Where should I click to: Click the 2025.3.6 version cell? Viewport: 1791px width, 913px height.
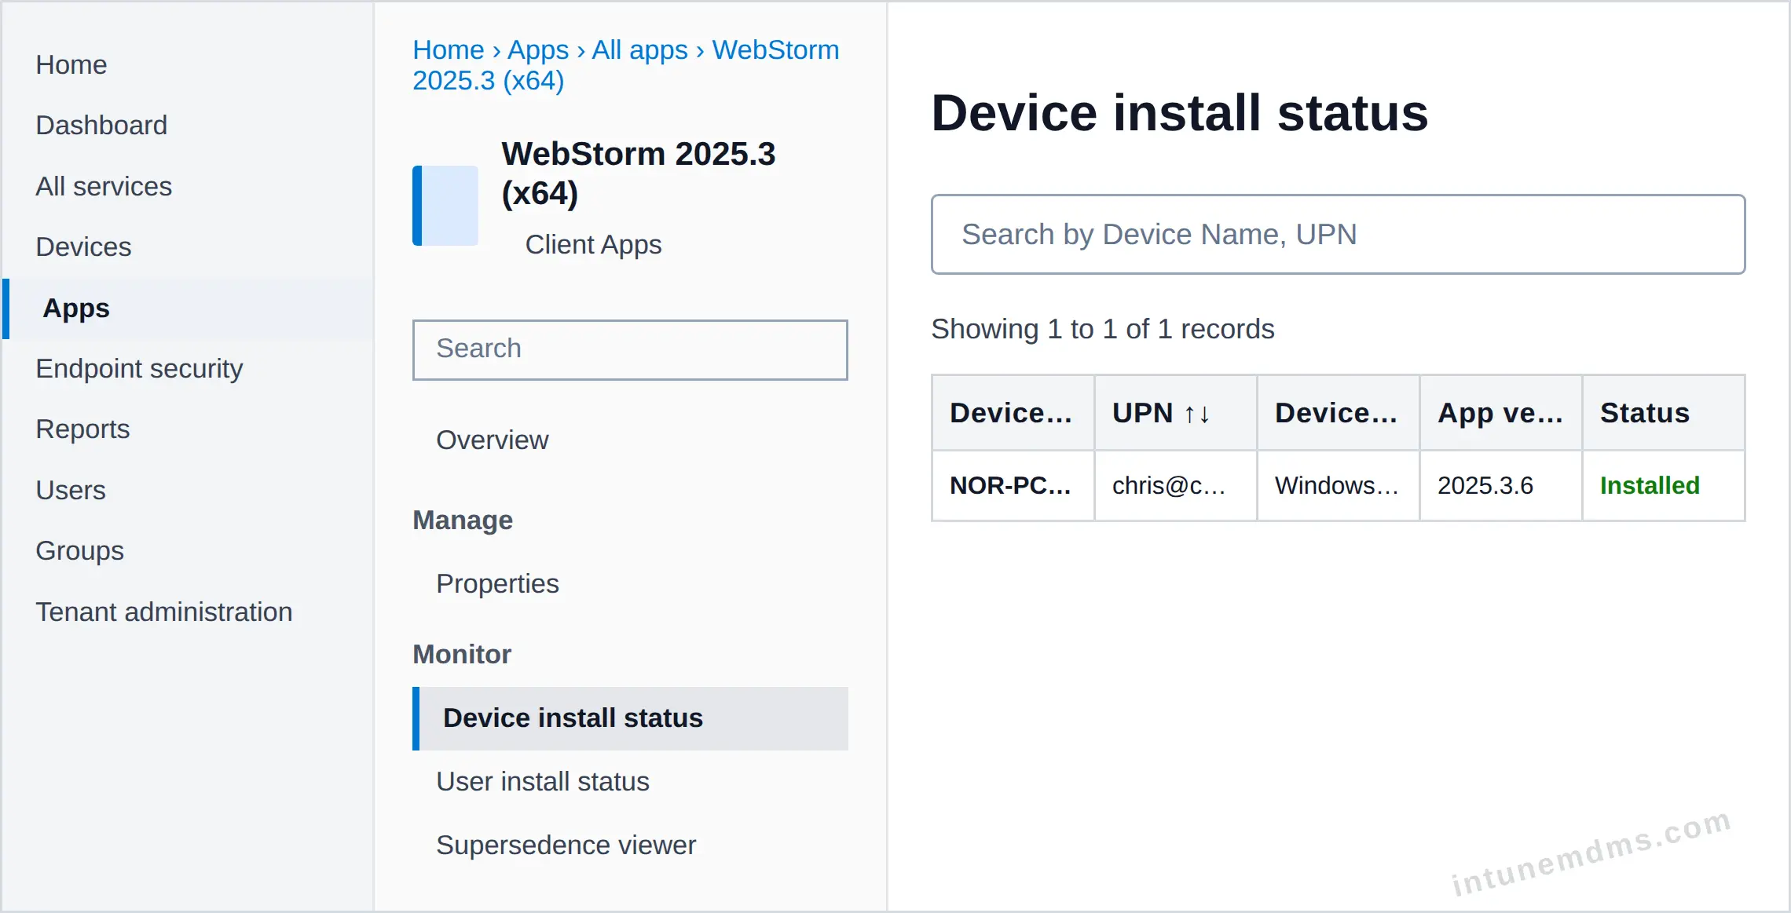click(x=1500, y=485)
